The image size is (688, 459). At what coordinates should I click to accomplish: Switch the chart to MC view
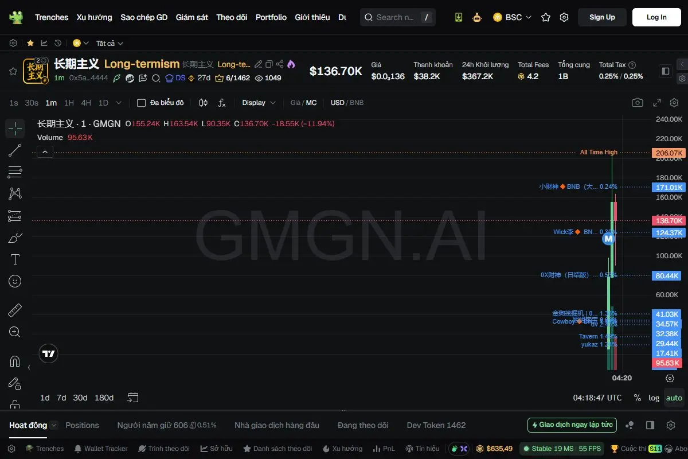tap(311, 103)
